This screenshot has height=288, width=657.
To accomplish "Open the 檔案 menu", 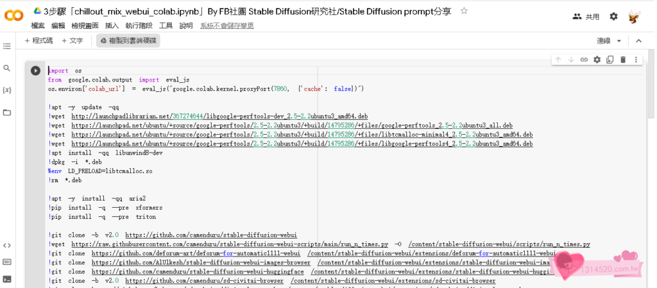I will click(38, 26).
